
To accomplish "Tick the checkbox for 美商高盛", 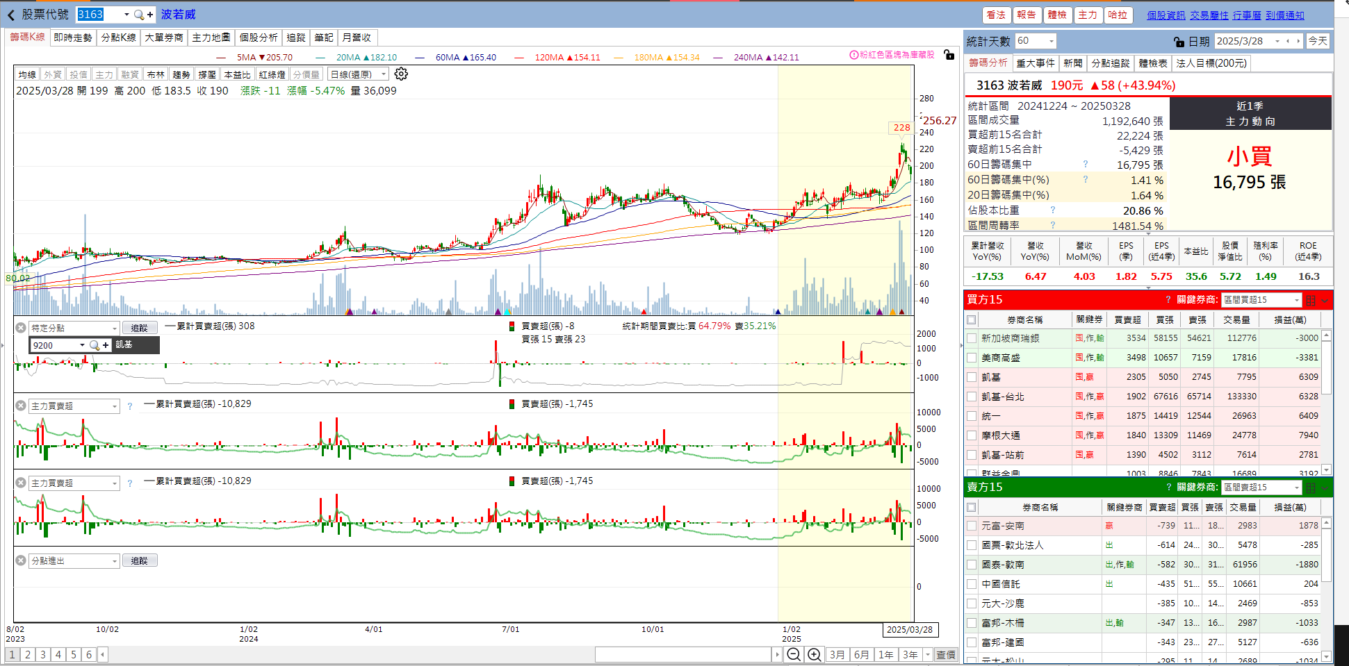I will (972, 358).
